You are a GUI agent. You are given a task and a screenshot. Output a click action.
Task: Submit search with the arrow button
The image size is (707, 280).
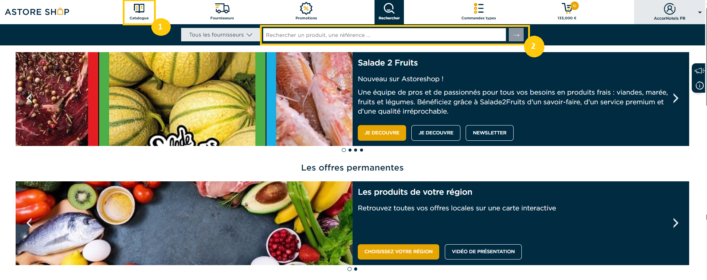(516, 35)
